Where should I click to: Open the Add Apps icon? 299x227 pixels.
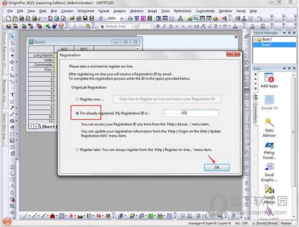[269, 80]
